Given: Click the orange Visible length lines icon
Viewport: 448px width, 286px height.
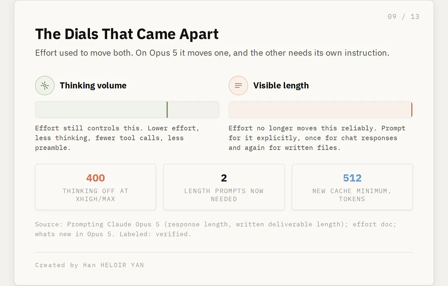Looking at the screenshot, I should pos(238,86).
